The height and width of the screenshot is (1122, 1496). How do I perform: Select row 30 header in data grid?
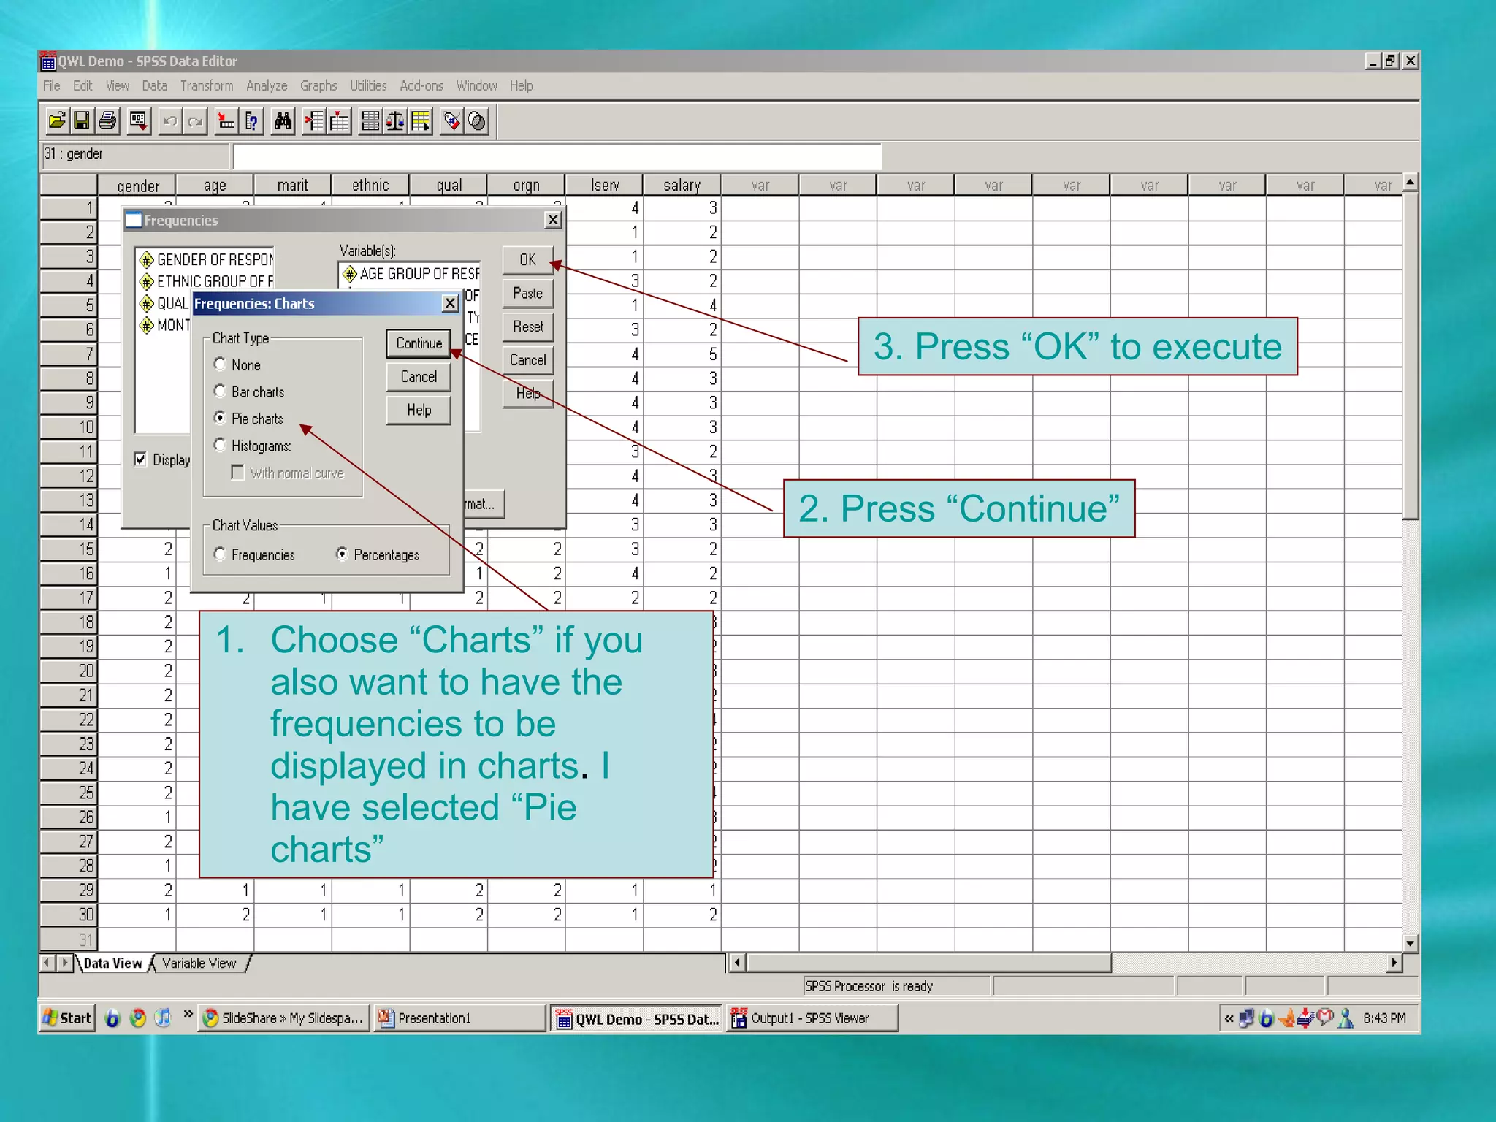[x=68, y=915]
